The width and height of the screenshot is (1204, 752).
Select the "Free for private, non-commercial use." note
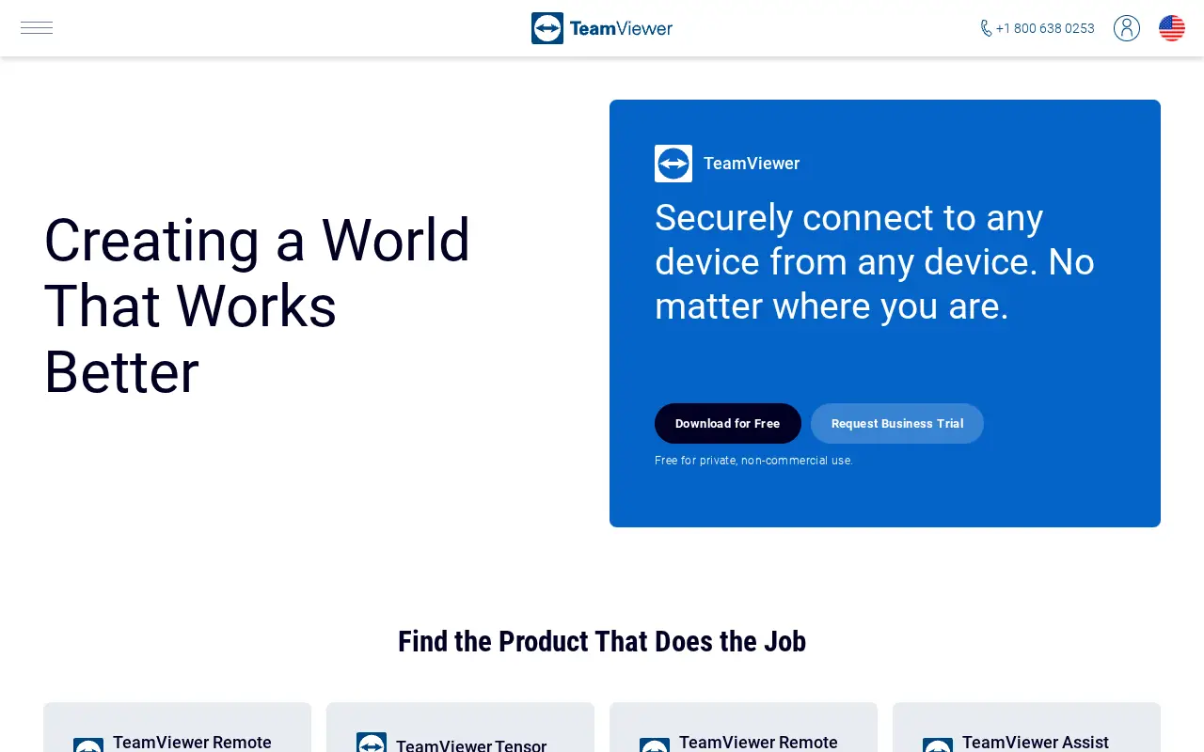(753, 461)
